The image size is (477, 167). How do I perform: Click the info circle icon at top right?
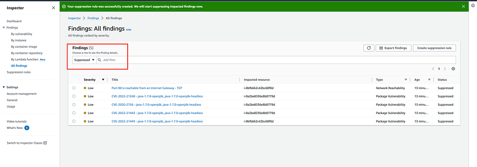(x=473, y=6)
